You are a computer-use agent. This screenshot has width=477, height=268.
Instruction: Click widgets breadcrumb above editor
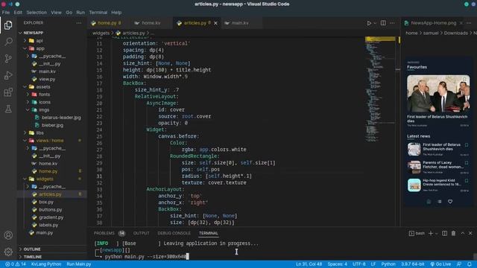[x=101, y=33]
